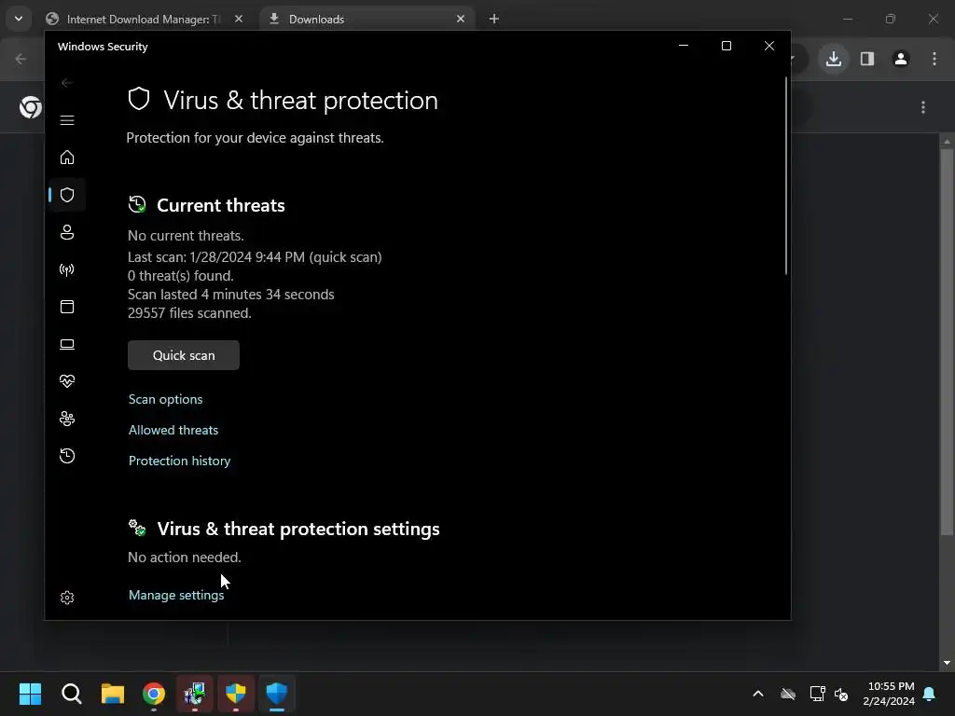Screen dimensions: 955x716
Task: Open App & browser control sidebar icon
Action: [x=67, y=307]
